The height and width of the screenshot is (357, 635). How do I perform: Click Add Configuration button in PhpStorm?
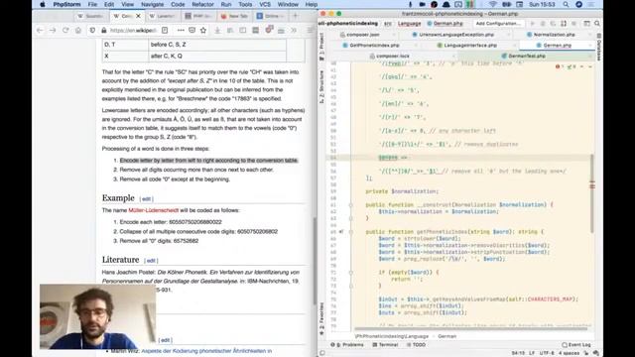(498, 24)
